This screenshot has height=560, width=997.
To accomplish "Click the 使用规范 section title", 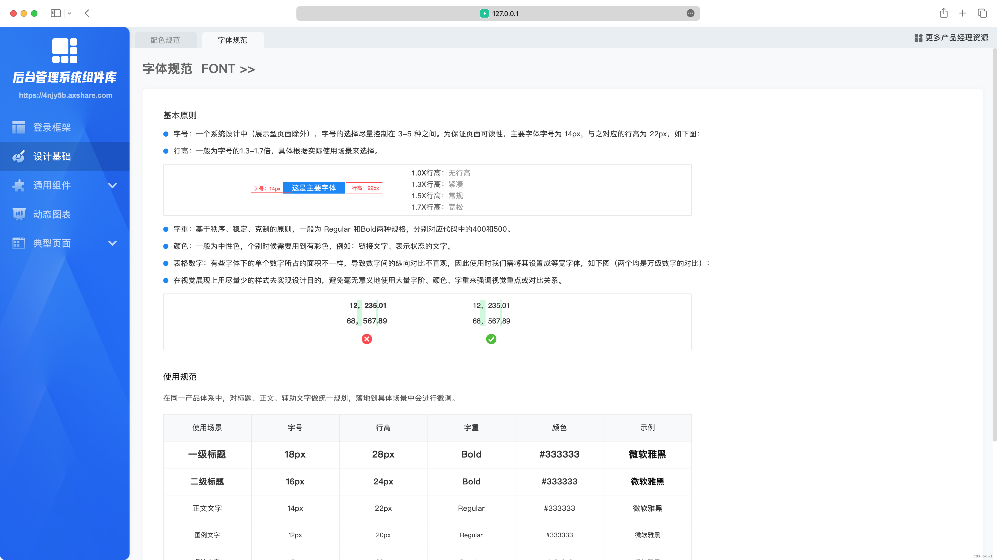I will pyautogui.click(x=180, y=377).
